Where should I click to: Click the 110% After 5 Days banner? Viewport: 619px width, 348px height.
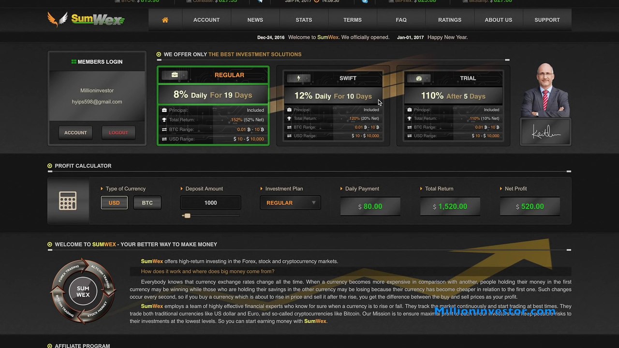[453, 96]
